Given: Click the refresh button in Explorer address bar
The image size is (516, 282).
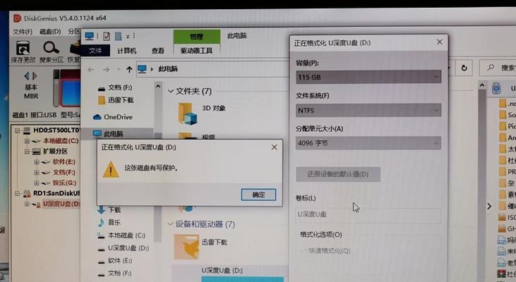Looking at the screenshot, I should point(464,68).
